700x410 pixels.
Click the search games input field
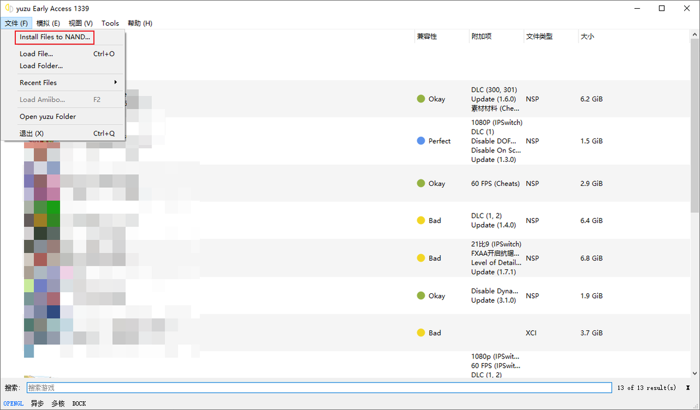[x=319, y=388]
